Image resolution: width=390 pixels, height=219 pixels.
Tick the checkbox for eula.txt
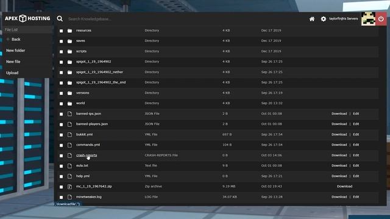pyautogui.click(x=61, y=166)
